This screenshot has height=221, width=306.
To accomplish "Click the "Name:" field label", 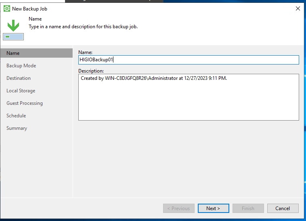I will tap(85, 52).
